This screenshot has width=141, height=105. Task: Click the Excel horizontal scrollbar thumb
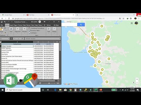(x=47, y=81)
